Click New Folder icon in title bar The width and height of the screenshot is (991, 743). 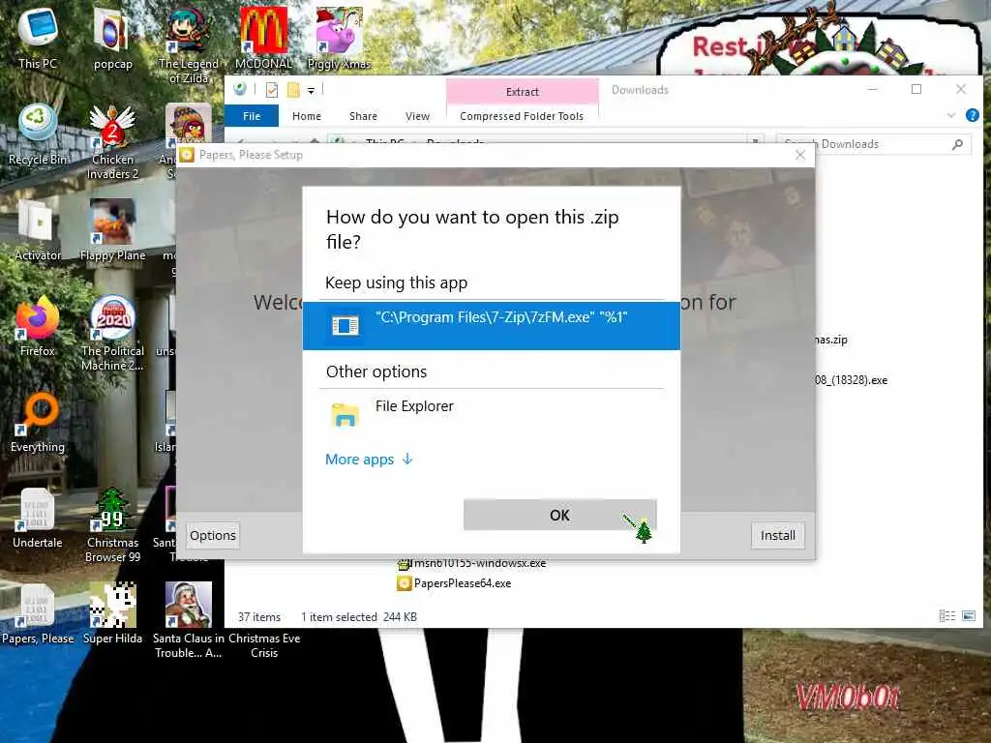pyautogui.click(x=293, y=90)
